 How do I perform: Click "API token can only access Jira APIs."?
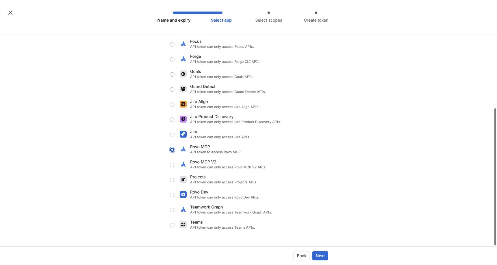[220, 137]
